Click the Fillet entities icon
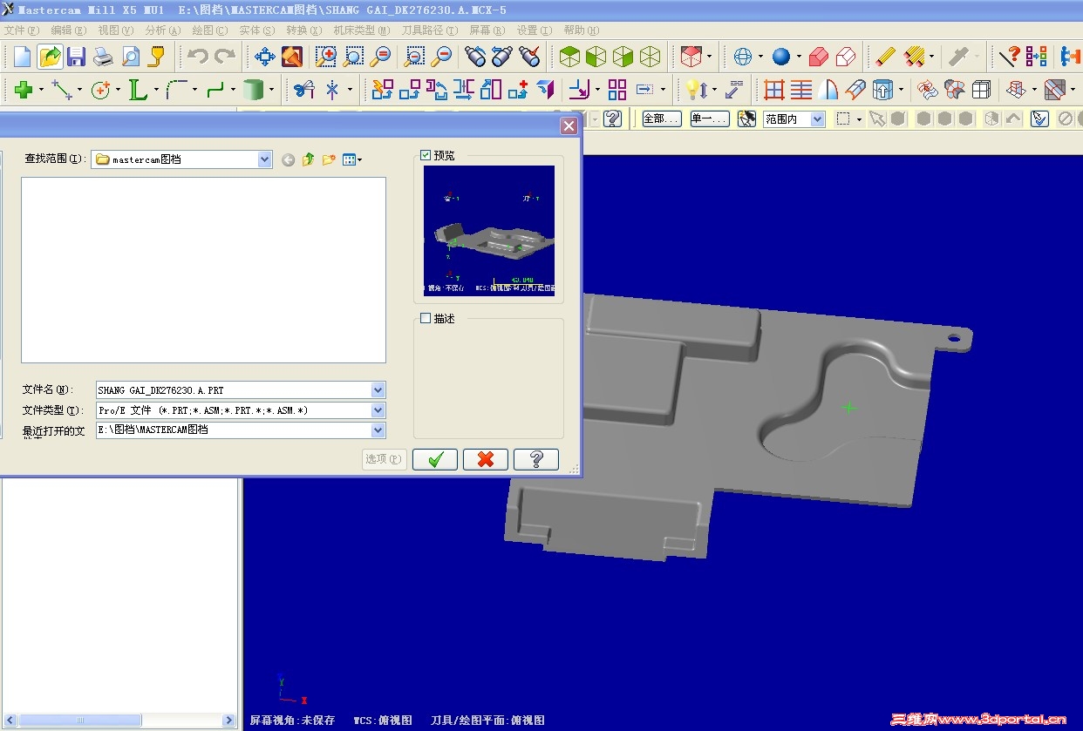The height and width of the screenshot is (731, 1083). (x=177, y=90)
